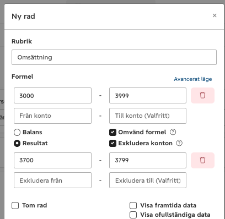Click the Exkludera från field
This screenshot has height=219, width=225.
coord(52,180)
